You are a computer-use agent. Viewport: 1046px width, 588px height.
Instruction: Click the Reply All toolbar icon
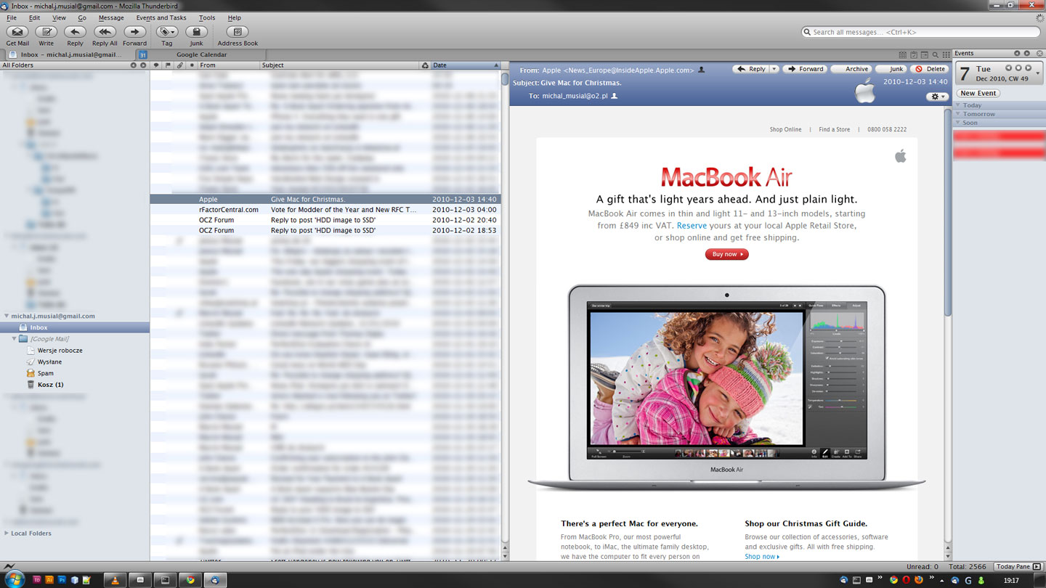pos(105,32)
